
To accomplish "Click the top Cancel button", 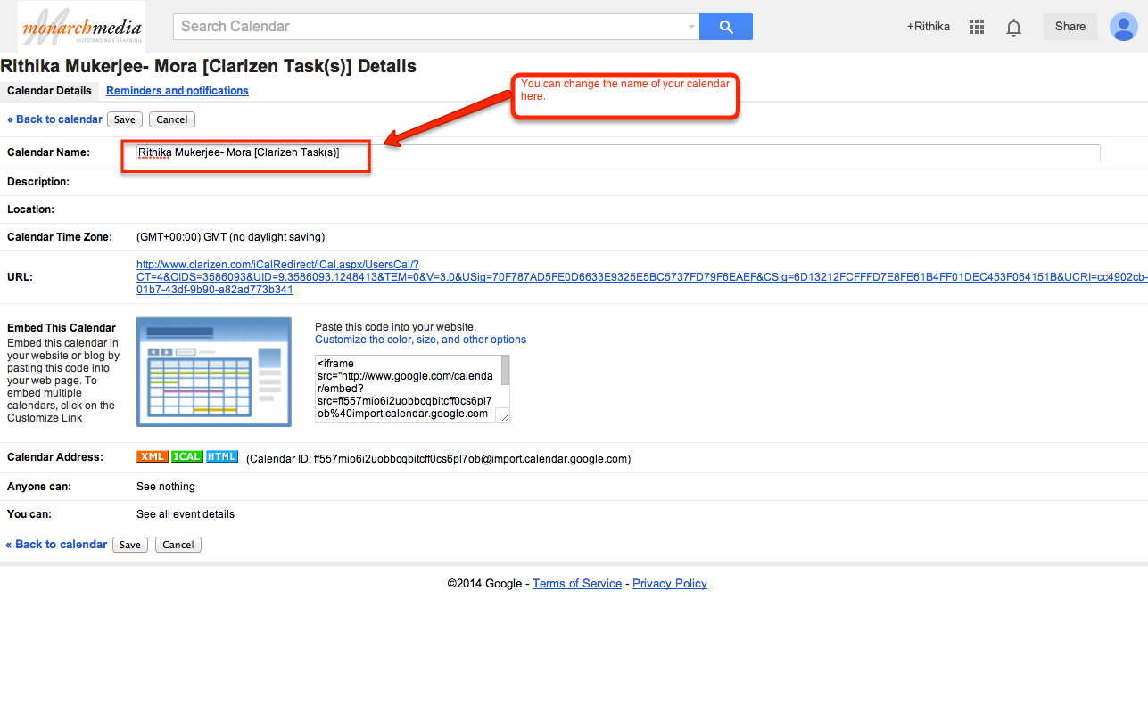I will [172, 119].
